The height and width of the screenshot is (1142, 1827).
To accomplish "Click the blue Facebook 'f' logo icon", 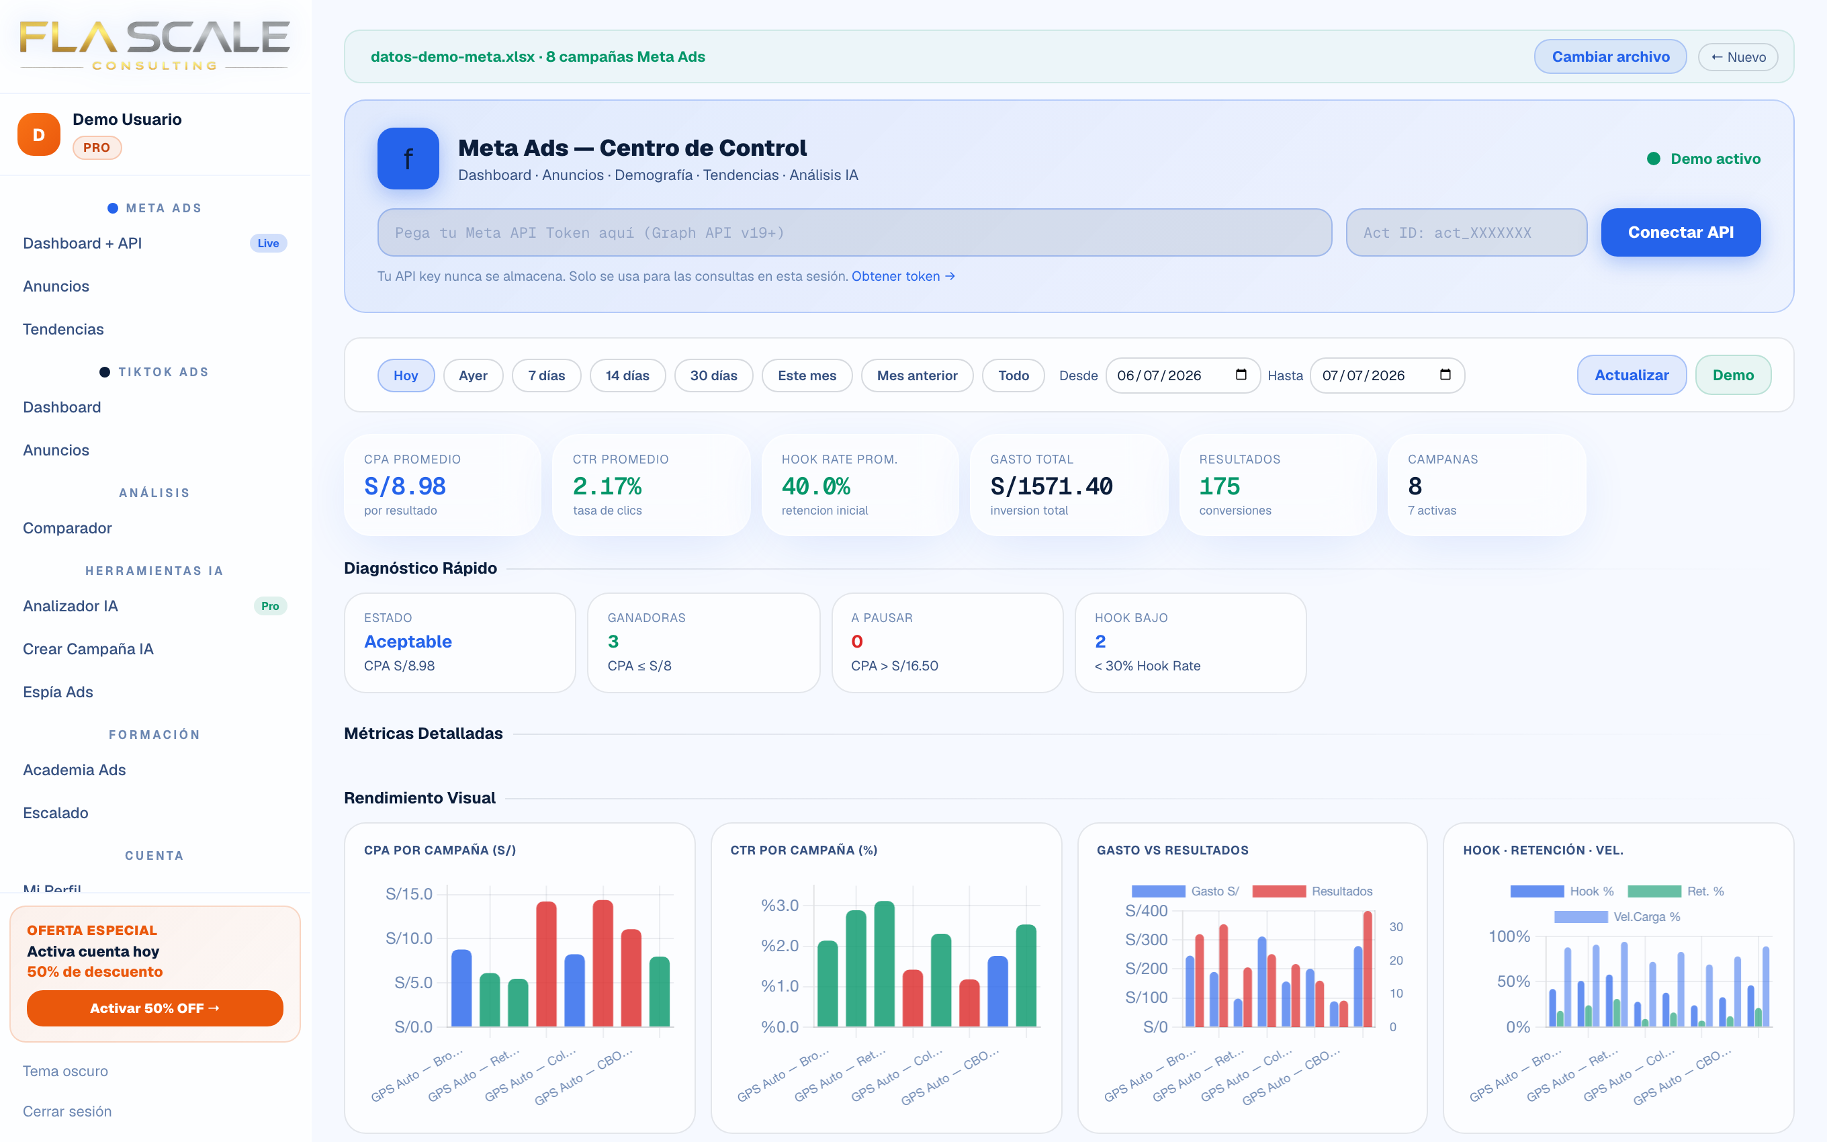I will [408, 159].
